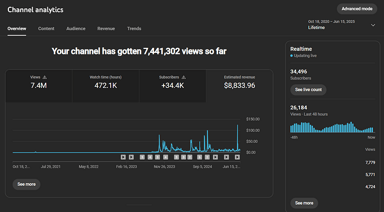The image size is (384, 212).
Task: Click the play marker nearest the Jun 15 label
Action: coord(237,157)
